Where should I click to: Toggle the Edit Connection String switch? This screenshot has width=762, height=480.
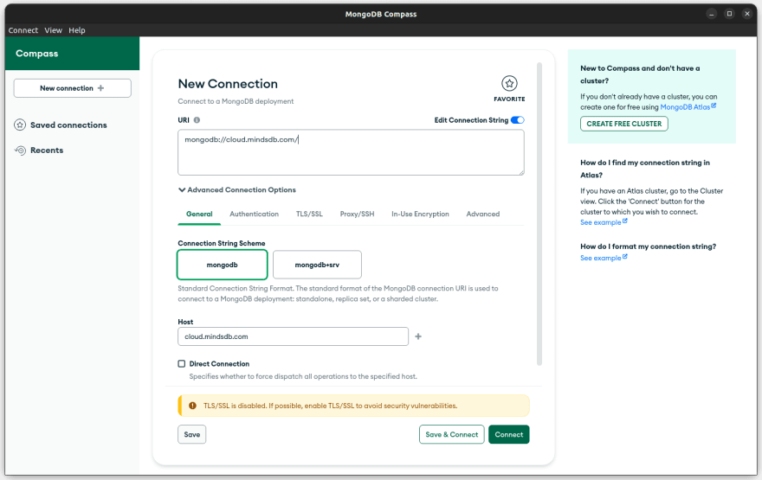(x=518, y=120)
